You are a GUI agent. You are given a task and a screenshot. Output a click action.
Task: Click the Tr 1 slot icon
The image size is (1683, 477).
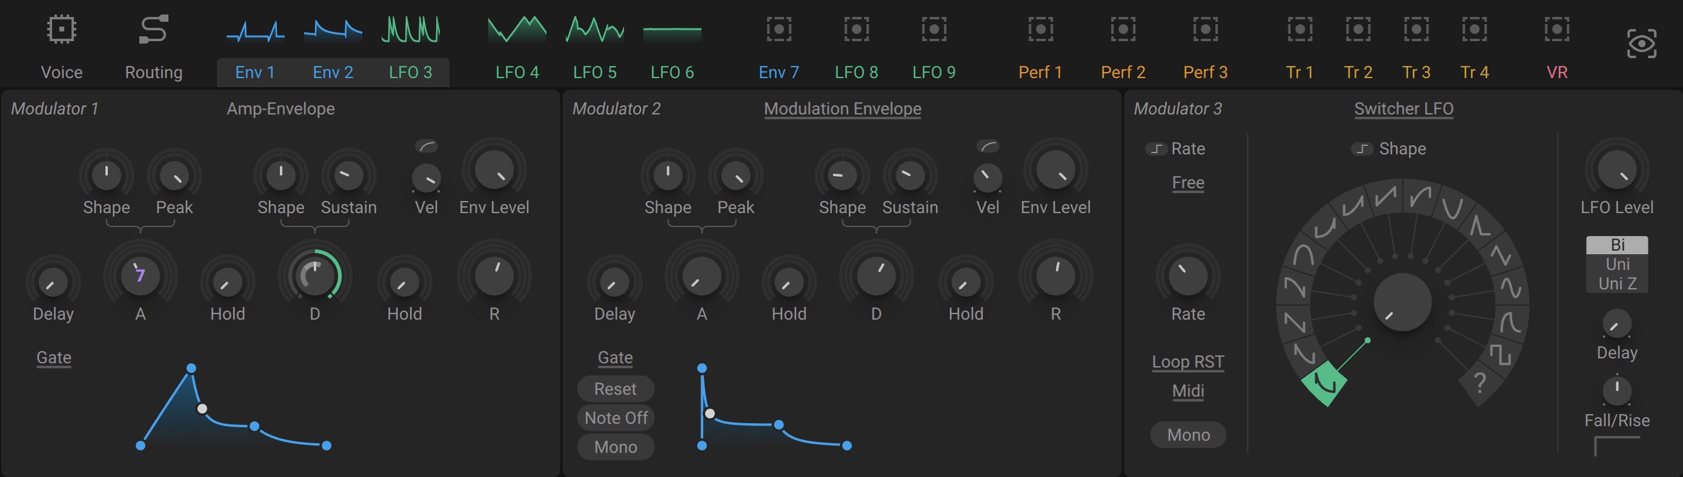[1300, 30]
